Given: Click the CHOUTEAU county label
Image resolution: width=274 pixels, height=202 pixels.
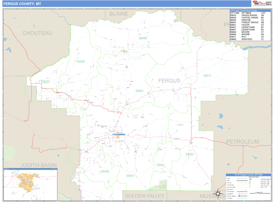Looking at the screenshot, I should (x=37, y=33).
